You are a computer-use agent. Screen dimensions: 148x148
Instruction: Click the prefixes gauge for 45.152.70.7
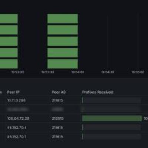click(x=111, y=137)
